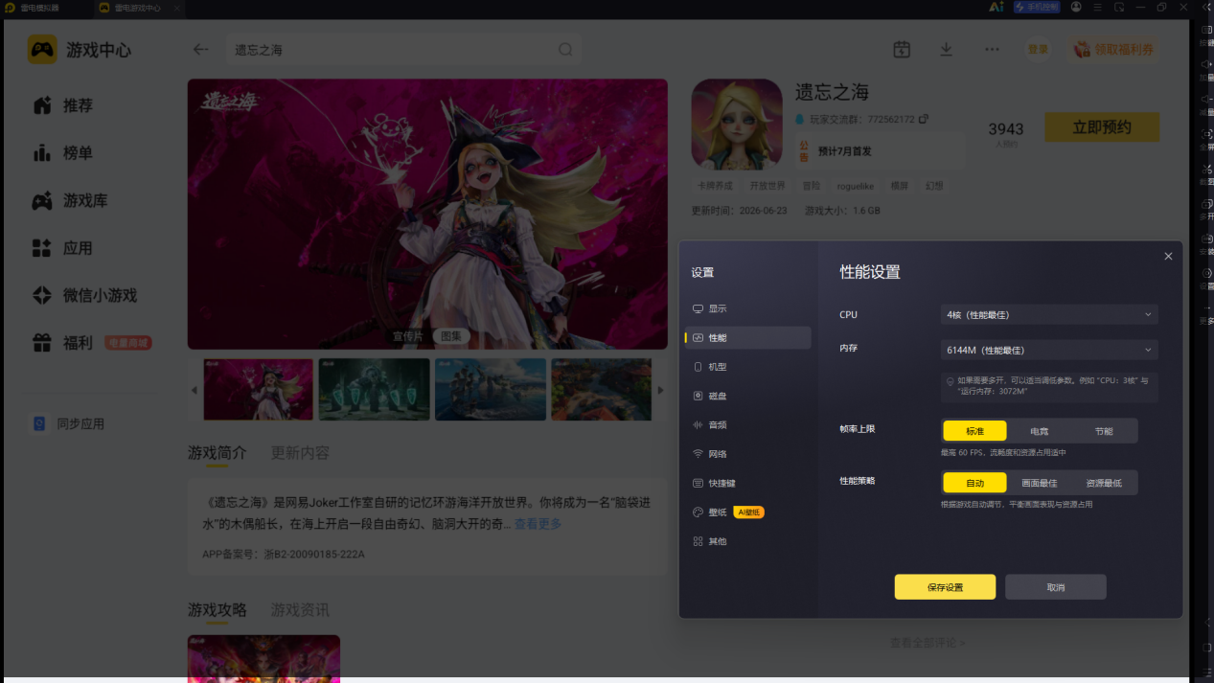Open the calendar reservation icon
The width and height of the screenshot is (1214, 683).
click(x=902, y=50)
